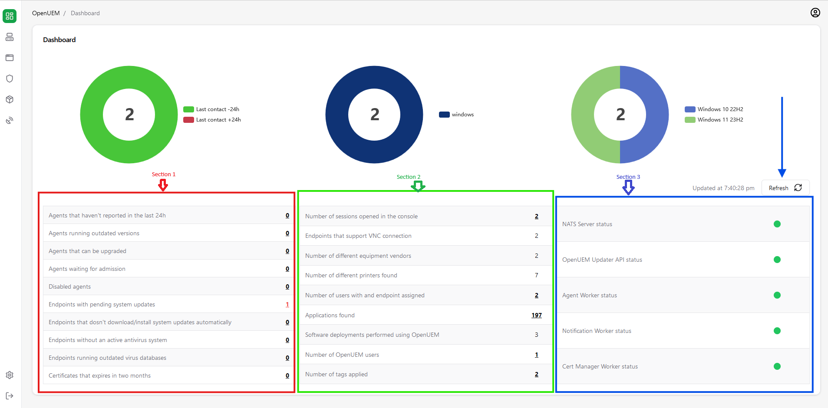Click the 'Updated at 7:40:28 pm' text
Viewport: 828px width, 408px height.
tap(723, 188)
